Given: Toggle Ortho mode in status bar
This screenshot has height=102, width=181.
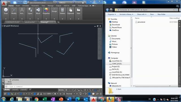Looking at the screenshot, I should [82, 90].
